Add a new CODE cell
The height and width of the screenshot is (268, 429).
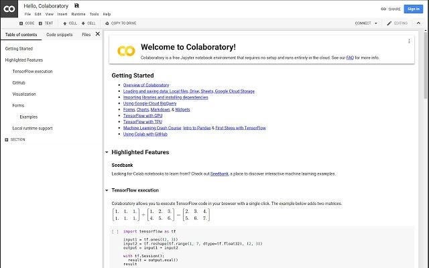27,23
